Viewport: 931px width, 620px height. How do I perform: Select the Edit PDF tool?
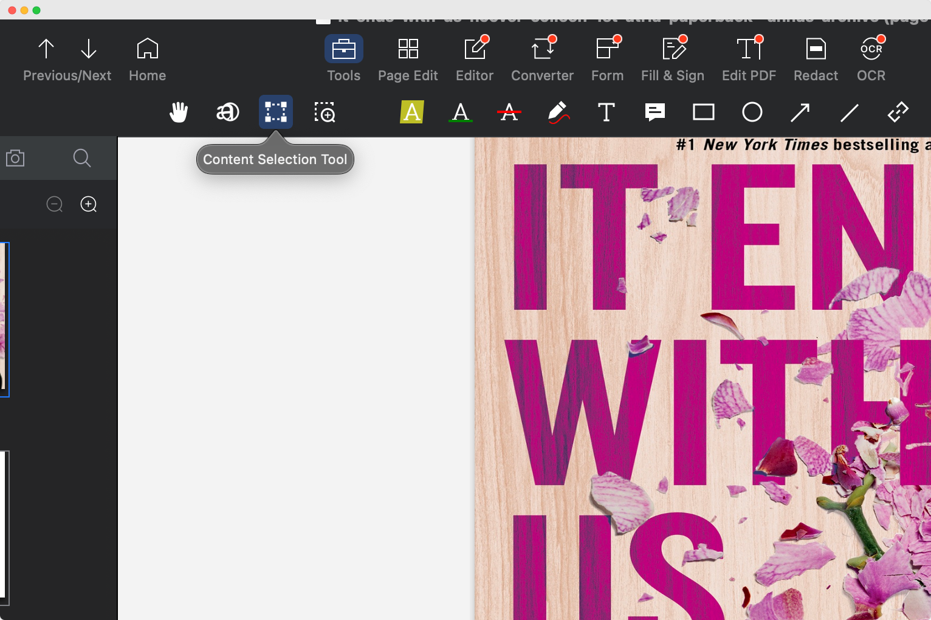749,59
